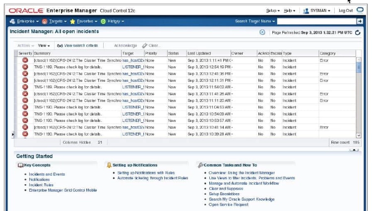Click the Clear pencil icon
Screen dimensions: 372x211
(x=145, y=46)
